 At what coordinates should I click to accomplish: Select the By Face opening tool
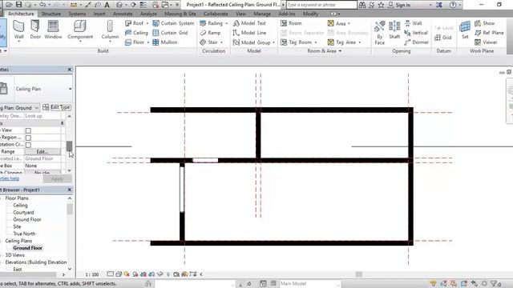click(x=379, y=33)
